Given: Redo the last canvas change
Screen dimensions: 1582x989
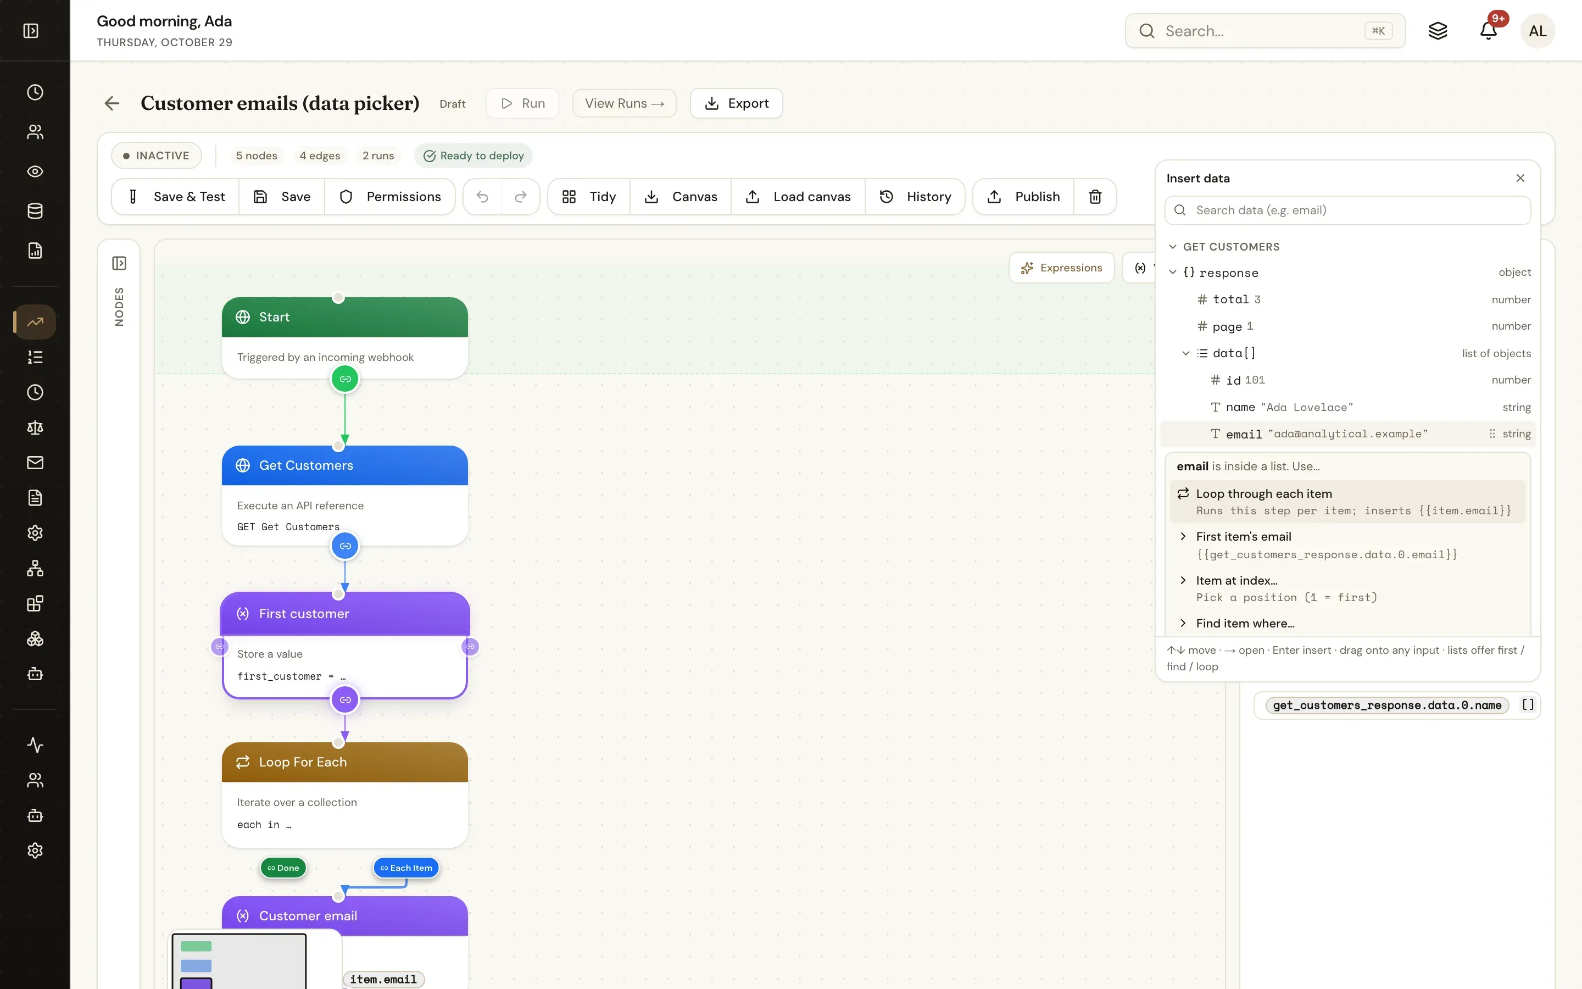Looking at the screenshot, I should point(520,197).
